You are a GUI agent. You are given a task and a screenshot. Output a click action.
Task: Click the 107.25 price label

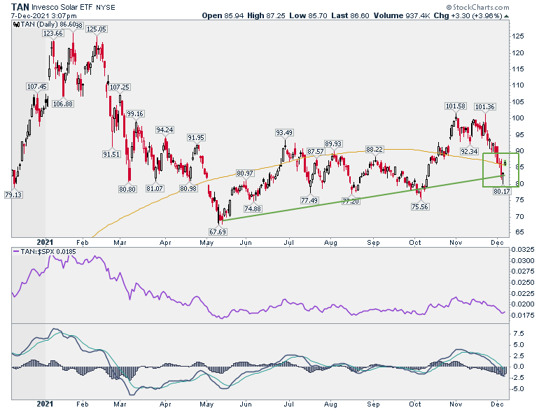pyautogui.click(x=120, y=87)
